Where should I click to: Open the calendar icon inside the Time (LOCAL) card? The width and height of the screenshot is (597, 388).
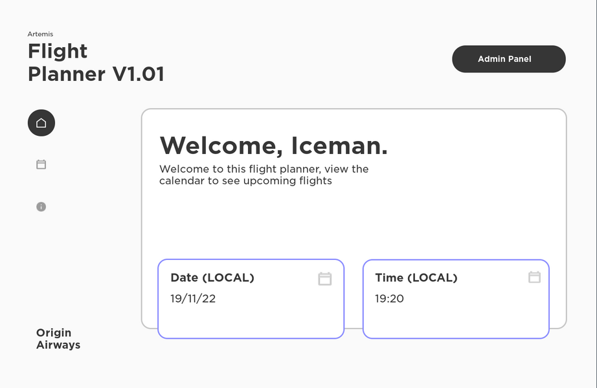(x=535, y=277)
